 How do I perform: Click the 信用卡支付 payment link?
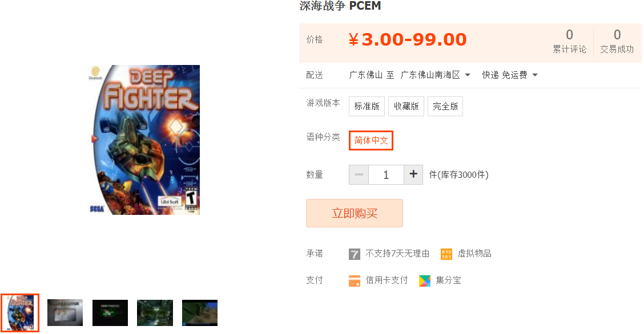387,280
